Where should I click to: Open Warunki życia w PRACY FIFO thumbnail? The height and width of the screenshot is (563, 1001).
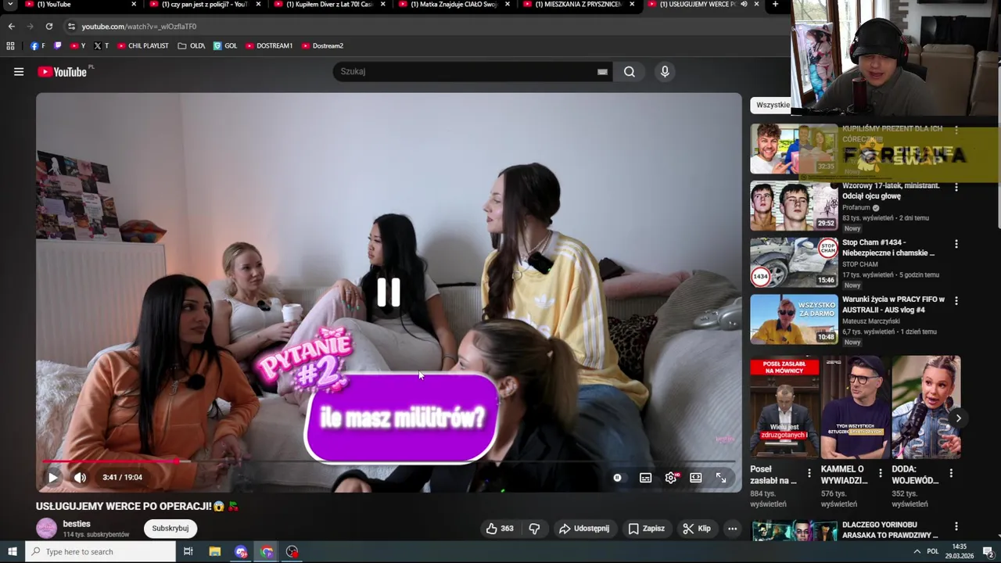point(794,319)
